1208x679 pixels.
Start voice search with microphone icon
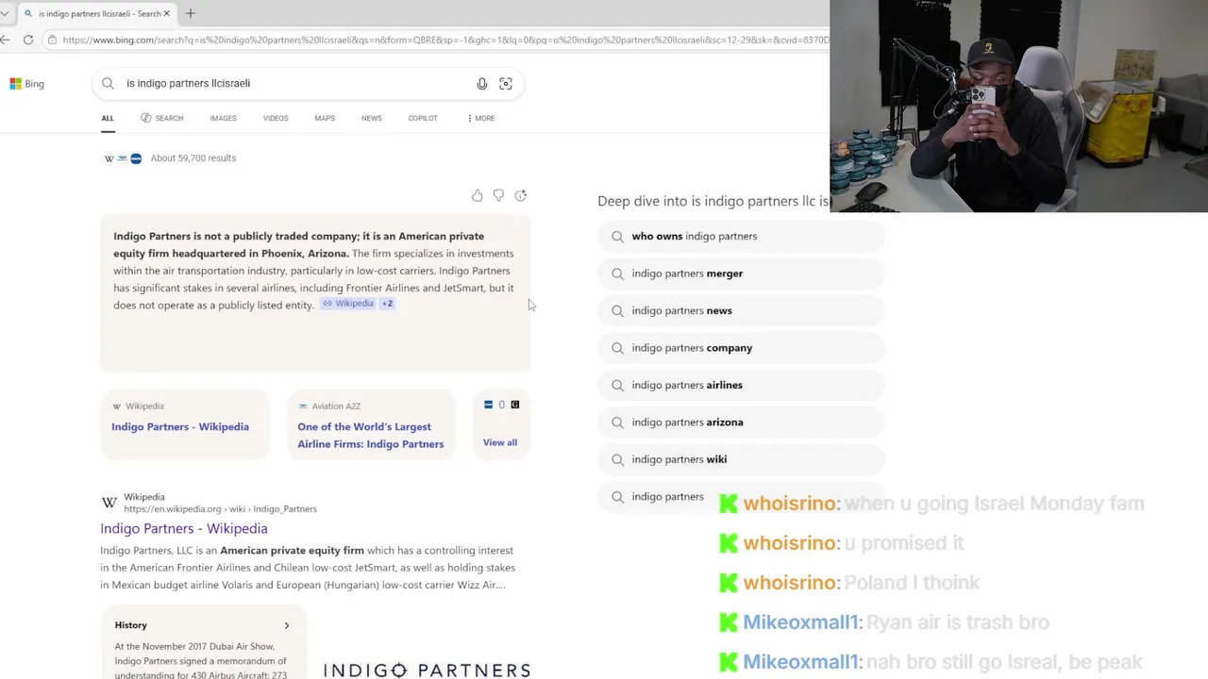coord(481,84)
